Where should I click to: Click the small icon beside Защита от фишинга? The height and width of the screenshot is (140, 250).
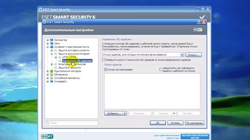(55, 68)
